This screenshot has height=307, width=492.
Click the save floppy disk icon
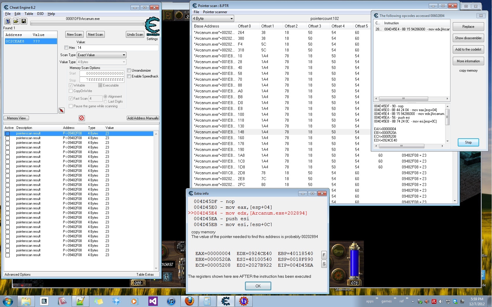pyautogui.click(x=24, y=21)
